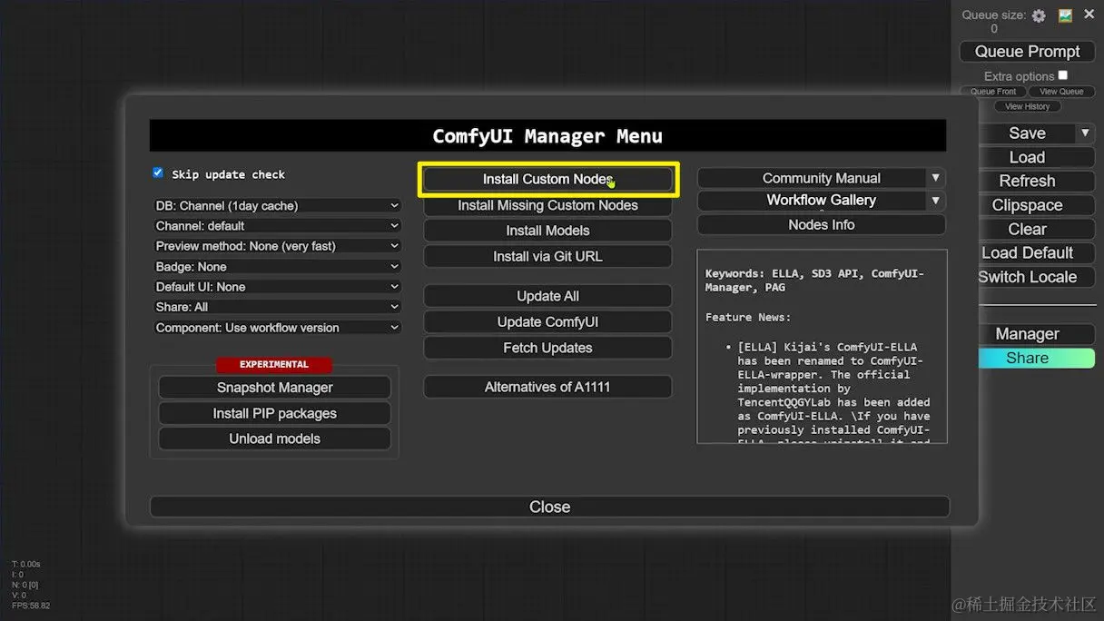This screenshot has width=1104, height=621.
Task: Expand the Default UI: None dropdown
Action: point(277,287)
